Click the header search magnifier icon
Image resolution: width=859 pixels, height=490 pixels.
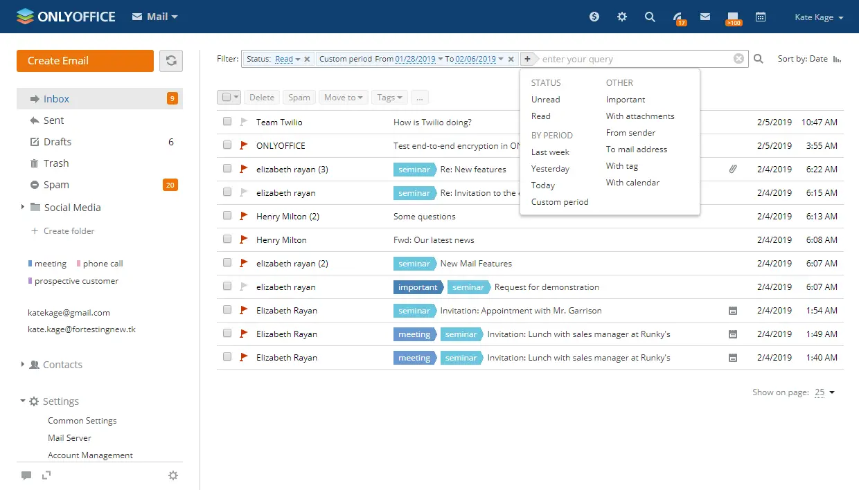650,17
